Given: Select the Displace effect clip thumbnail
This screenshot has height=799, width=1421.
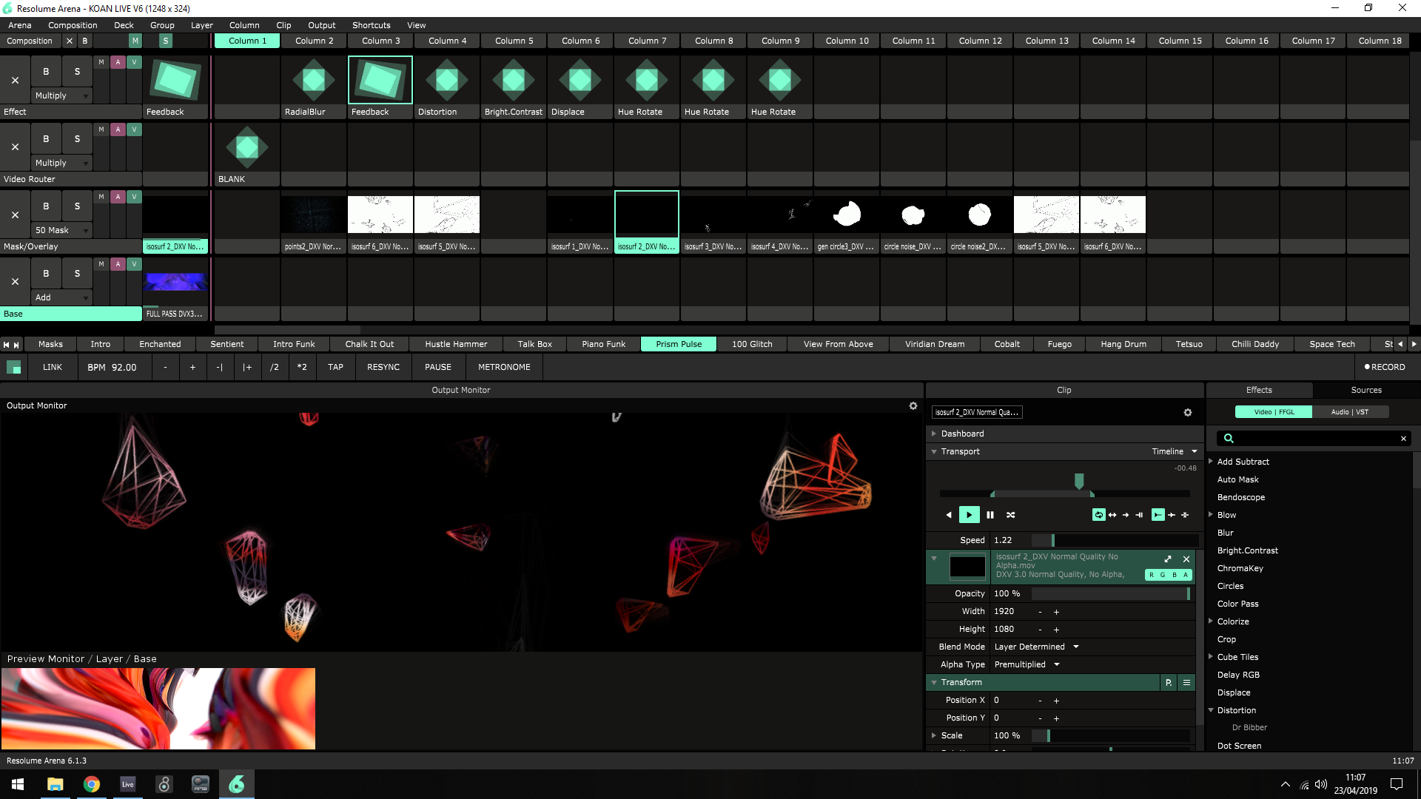Looking at the screenshot, I should coord(580,80).
